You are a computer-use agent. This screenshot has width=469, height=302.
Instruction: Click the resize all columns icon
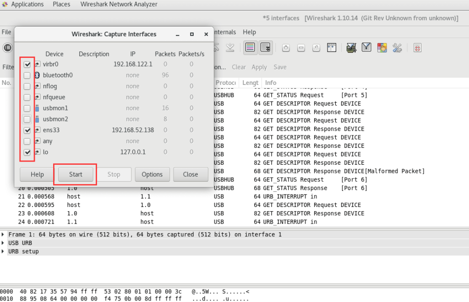point(332,48)
